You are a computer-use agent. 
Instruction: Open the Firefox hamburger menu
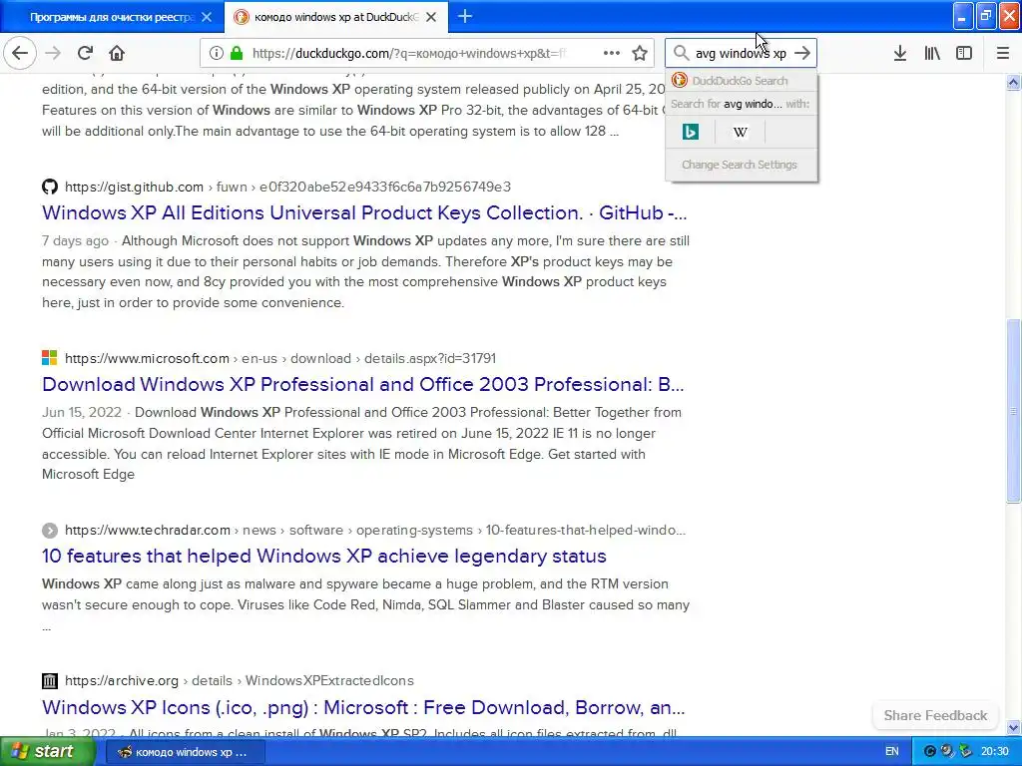tap(1002, 53)
